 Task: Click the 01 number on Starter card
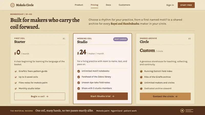tap(64, 39)
